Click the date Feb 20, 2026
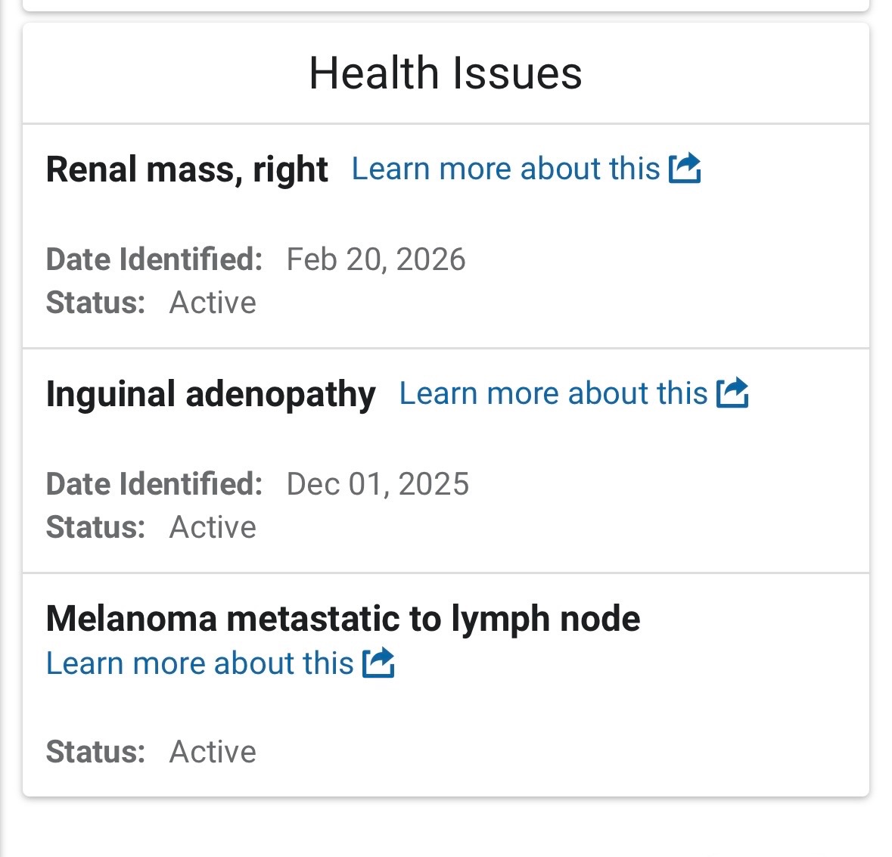Viewport: 892px width, 857px height. click(x=376, y=259)
